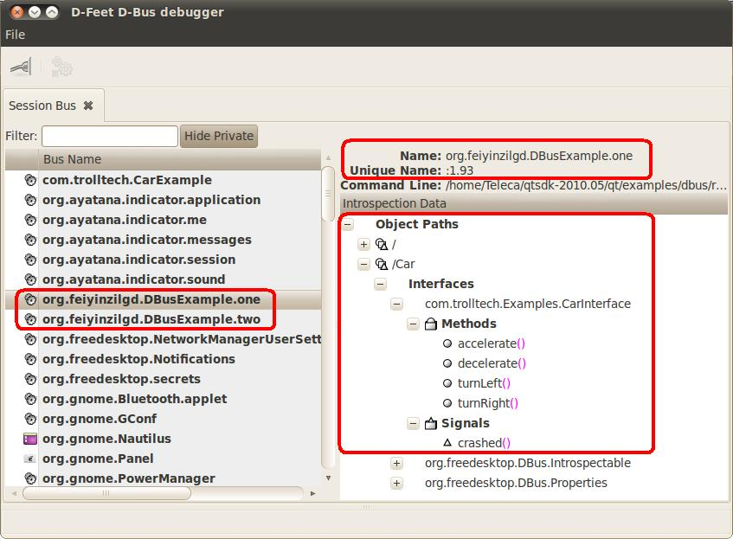Click the /Car object path icon
Image resolution: width=733 pixels, height=539 pixels.
383,264
